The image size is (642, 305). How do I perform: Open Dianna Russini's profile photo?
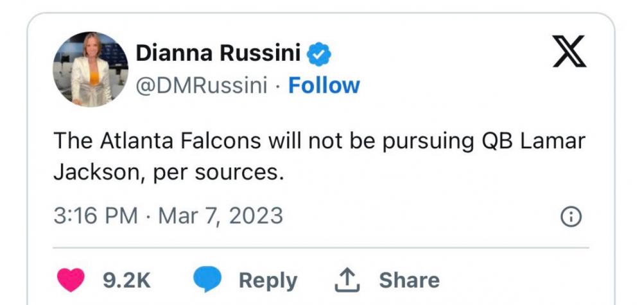pos(90,69)
